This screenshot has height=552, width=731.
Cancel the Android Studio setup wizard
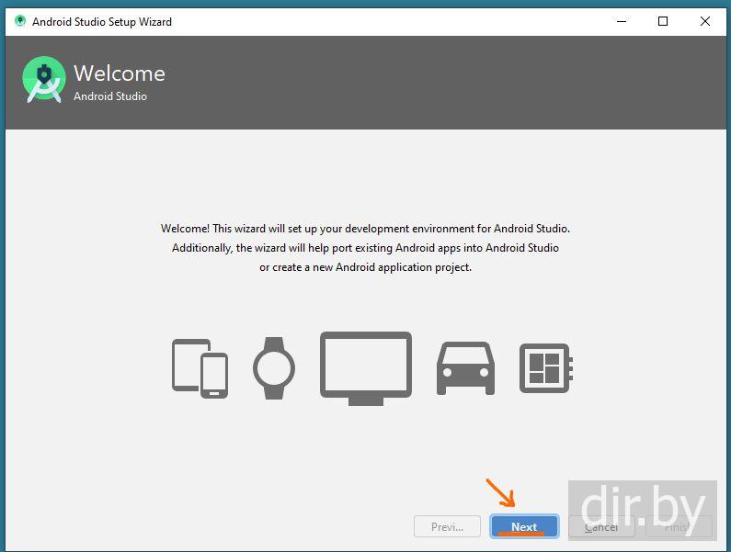tap(601, 526)
